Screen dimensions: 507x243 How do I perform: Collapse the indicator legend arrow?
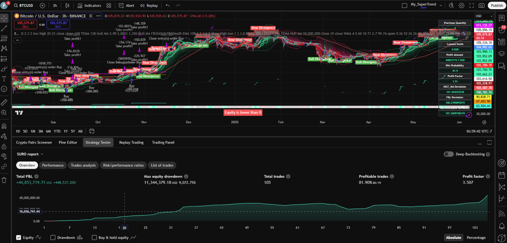[x=17, y=40]
